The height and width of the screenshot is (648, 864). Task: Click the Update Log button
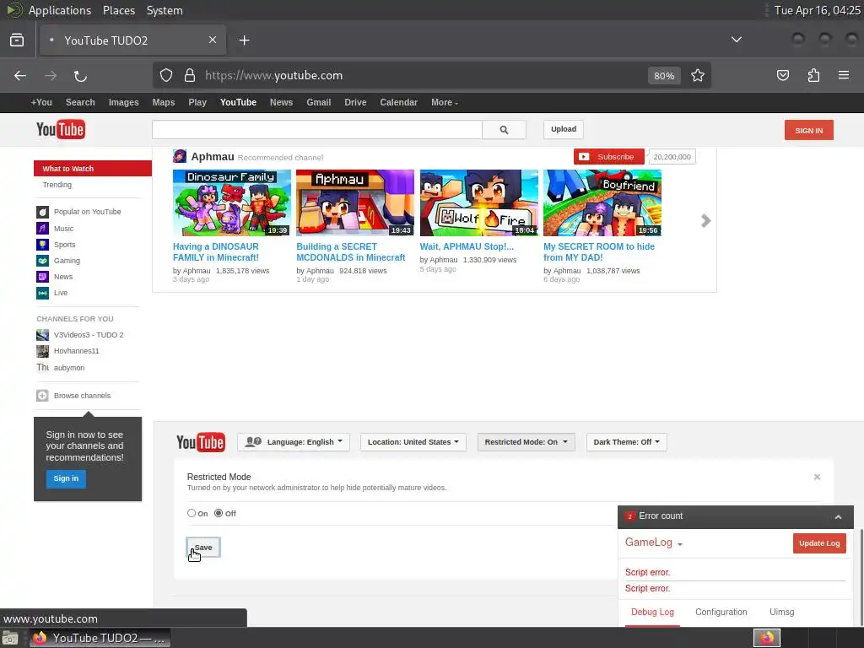point(819,543)
